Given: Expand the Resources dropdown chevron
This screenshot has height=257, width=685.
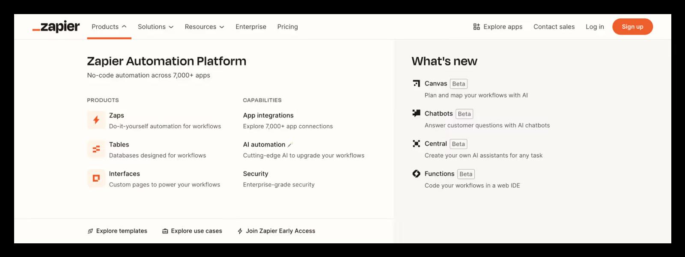Looking at the screenshot, I should click(x=222, y=27).
